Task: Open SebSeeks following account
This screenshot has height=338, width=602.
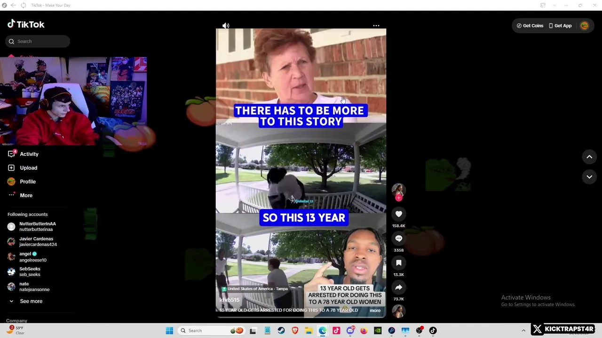Action: point(24,272)
